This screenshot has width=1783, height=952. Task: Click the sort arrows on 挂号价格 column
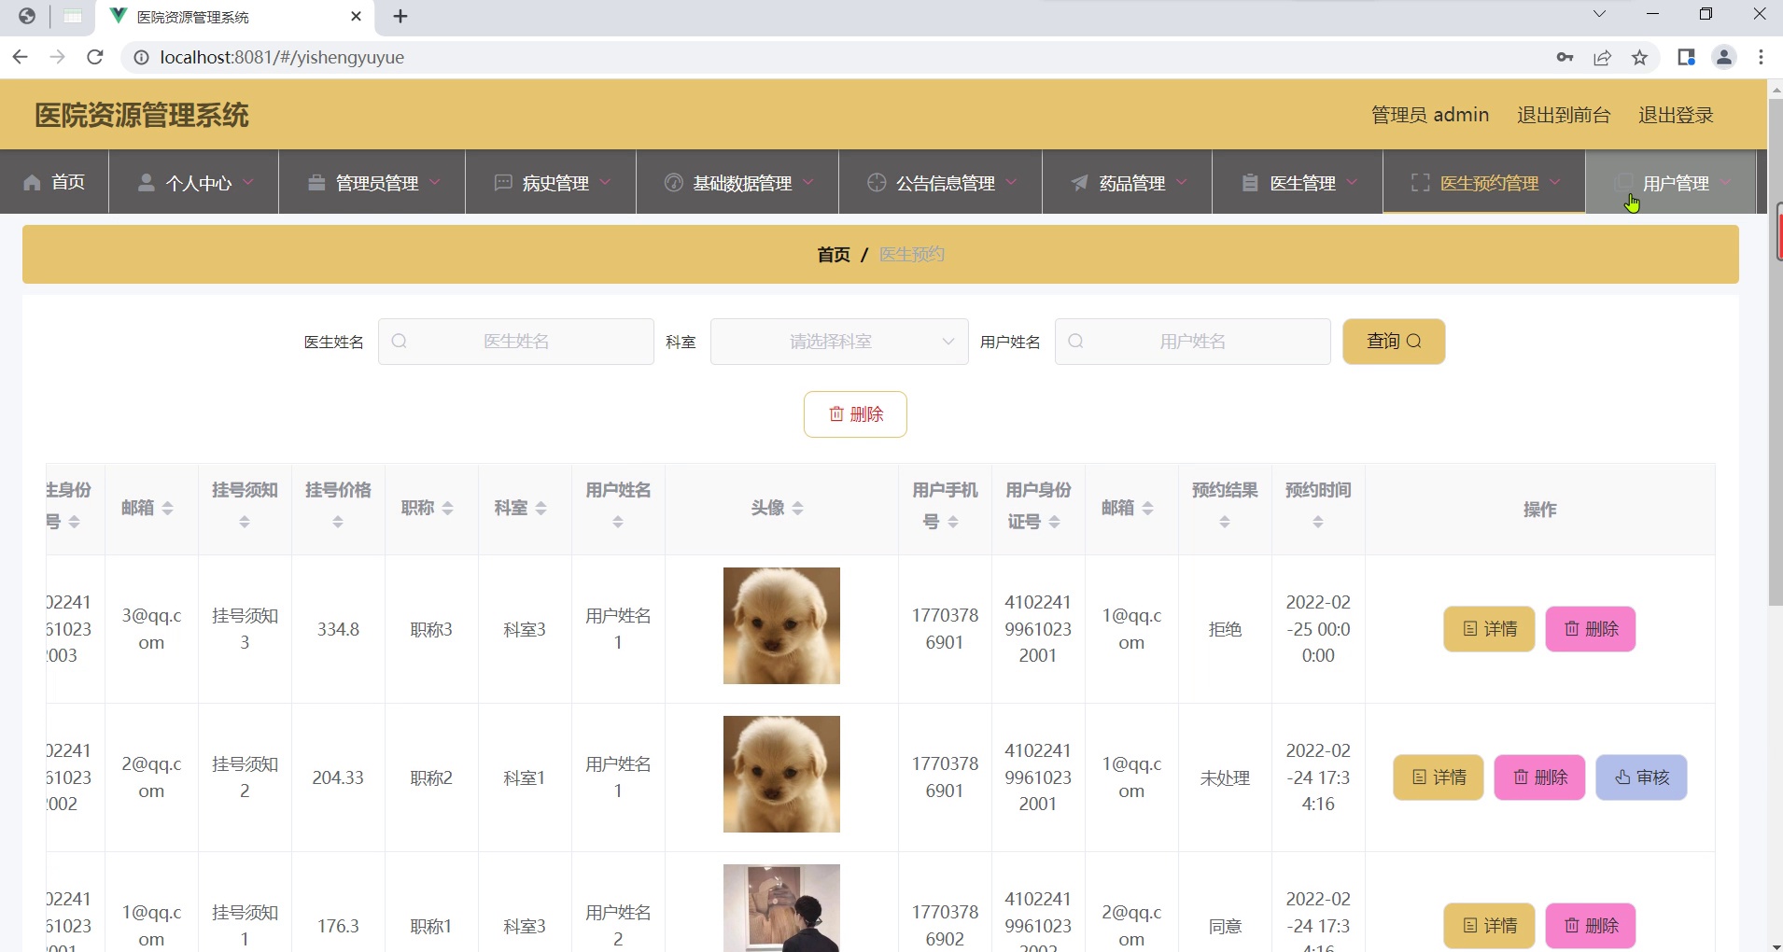(x=338, y=523)
